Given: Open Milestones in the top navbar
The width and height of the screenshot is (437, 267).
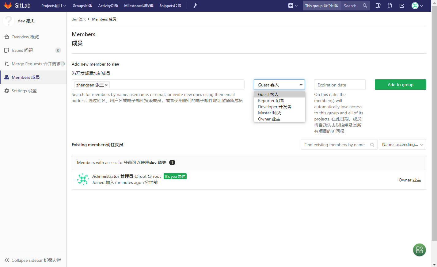Looking at the screenshot, I should [x=139, y=6].
